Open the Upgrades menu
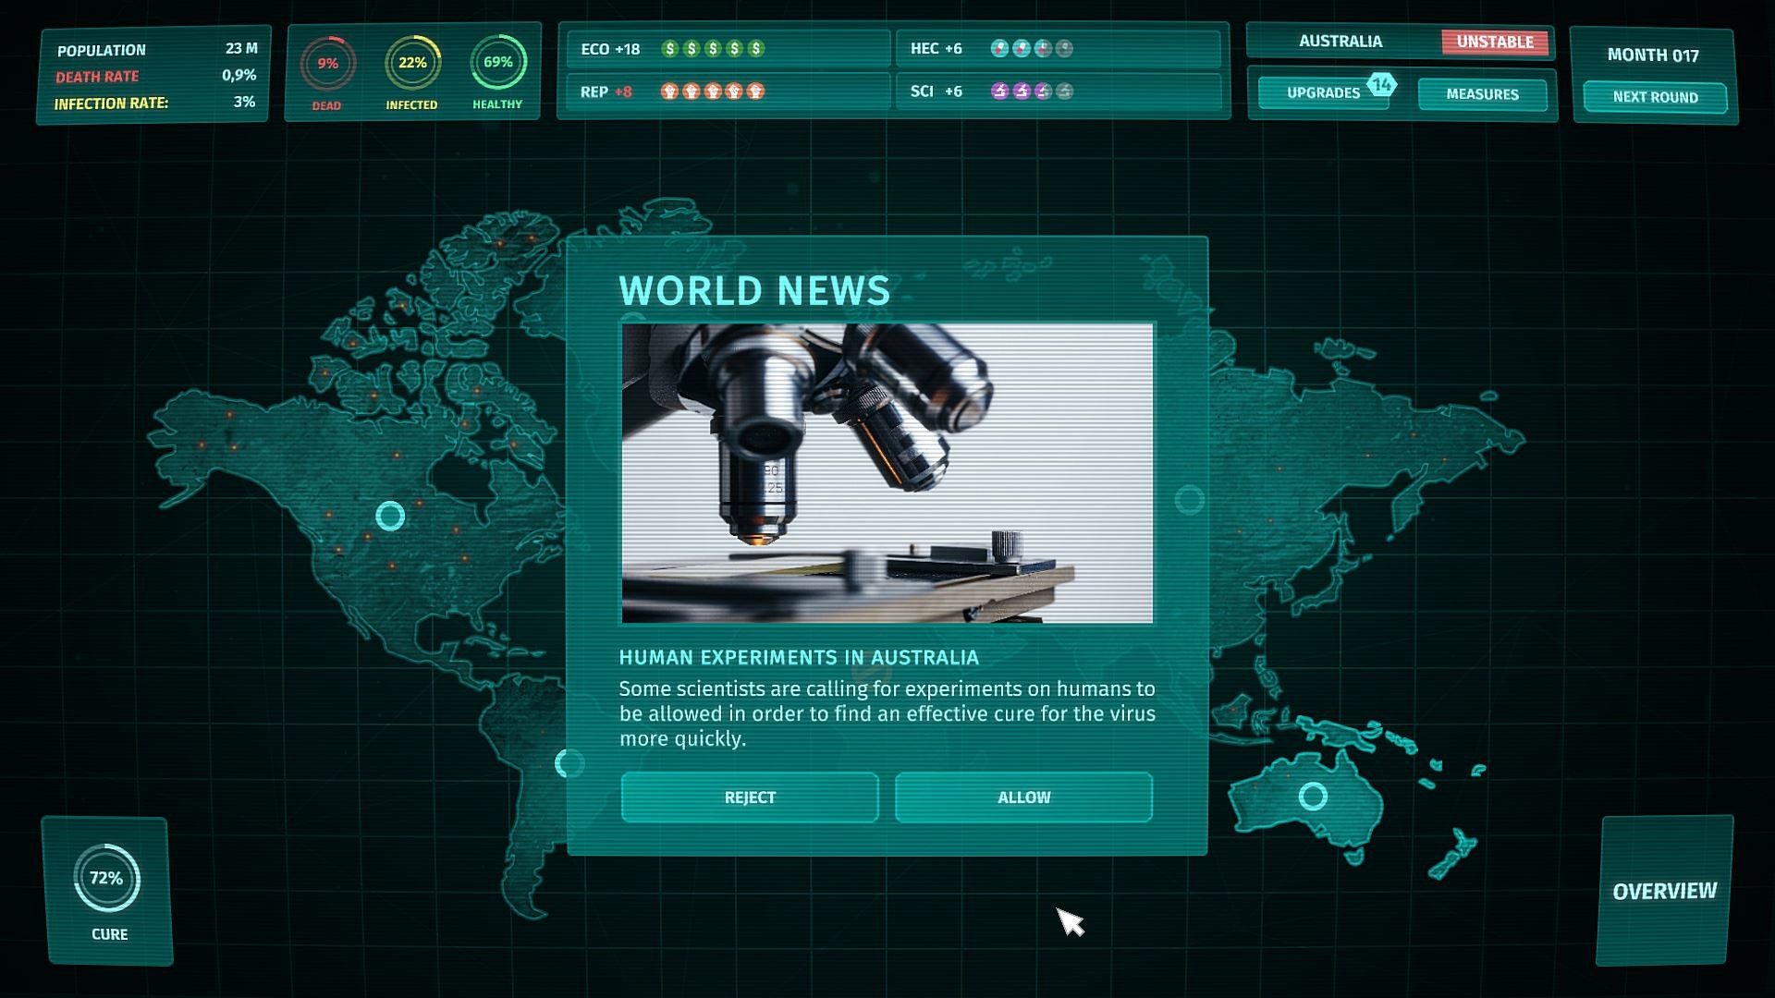 1322,93
